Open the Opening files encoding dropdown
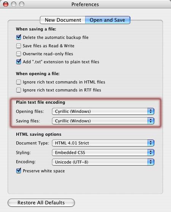 click(x=103, y=111)
